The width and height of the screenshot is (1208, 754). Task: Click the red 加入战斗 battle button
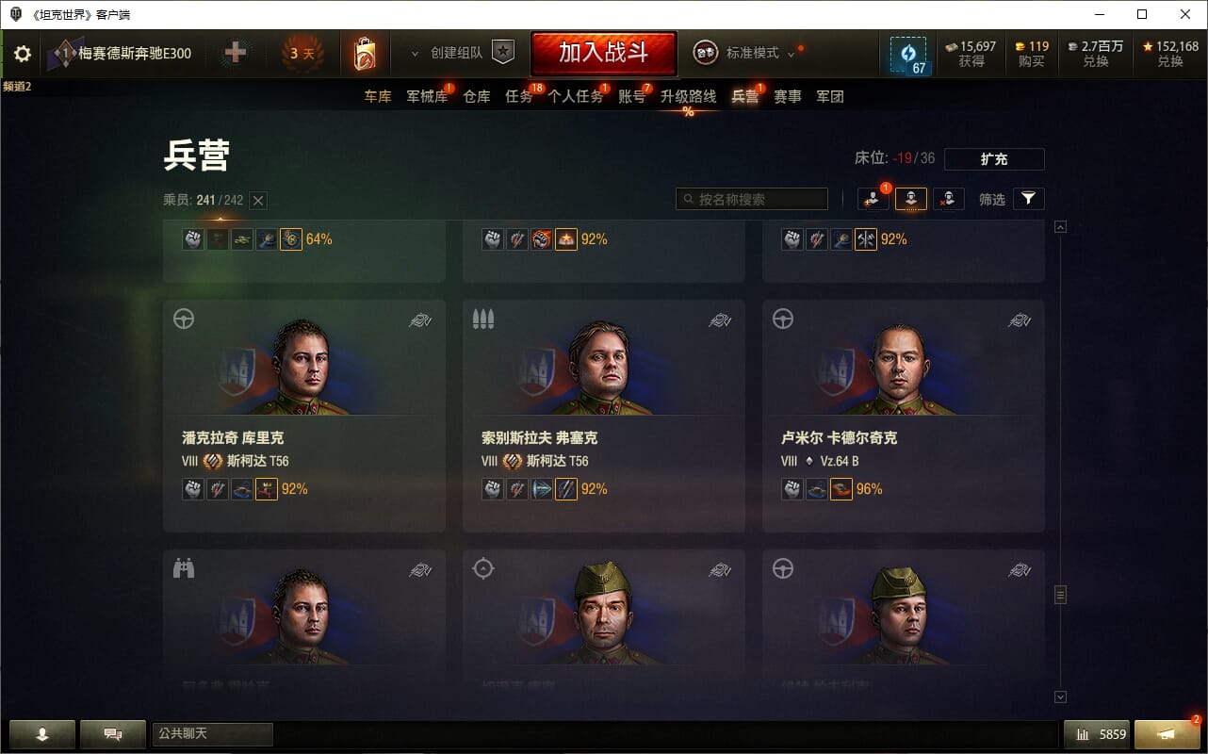[604, 53]
